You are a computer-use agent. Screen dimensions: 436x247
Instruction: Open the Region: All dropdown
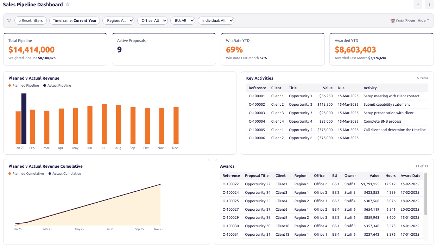pyautogui.click(x=118, y=20)
